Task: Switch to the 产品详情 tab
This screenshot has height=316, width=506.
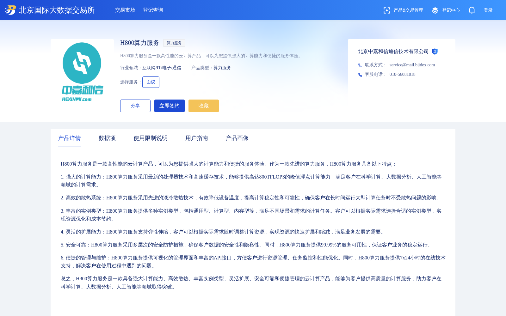Action: [x=70, y=138]
